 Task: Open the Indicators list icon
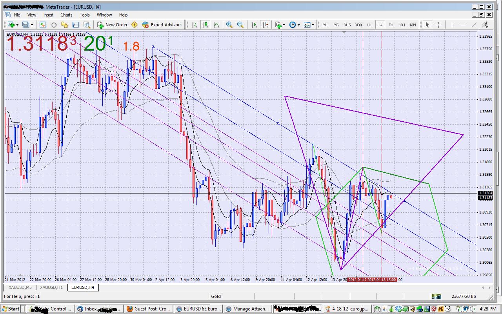coord(278,25)
